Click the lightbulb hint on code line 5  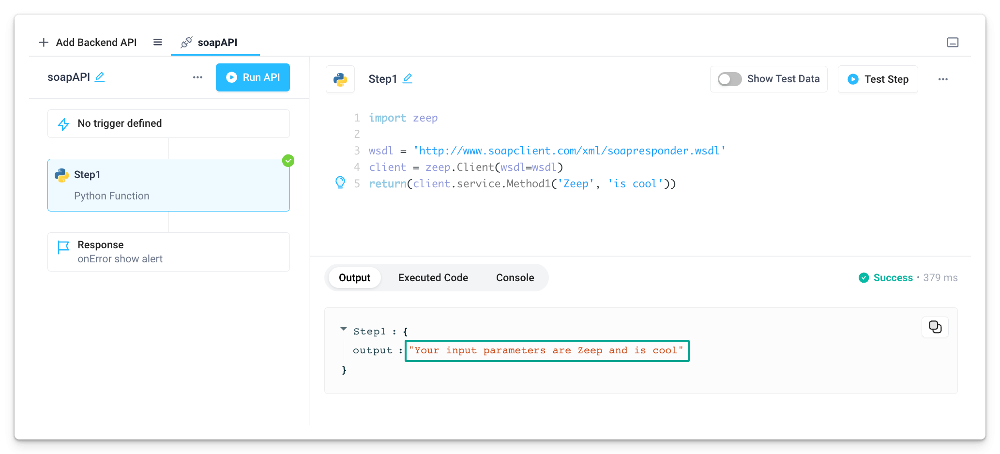point(340,183)
